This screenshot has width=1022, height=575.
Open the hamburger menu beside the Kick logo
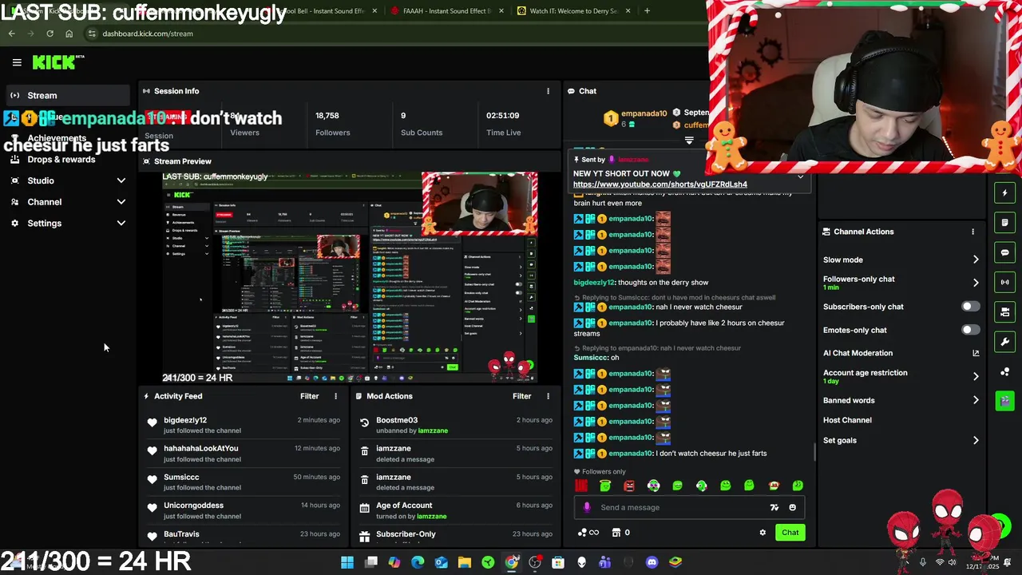tap(17, 62)
